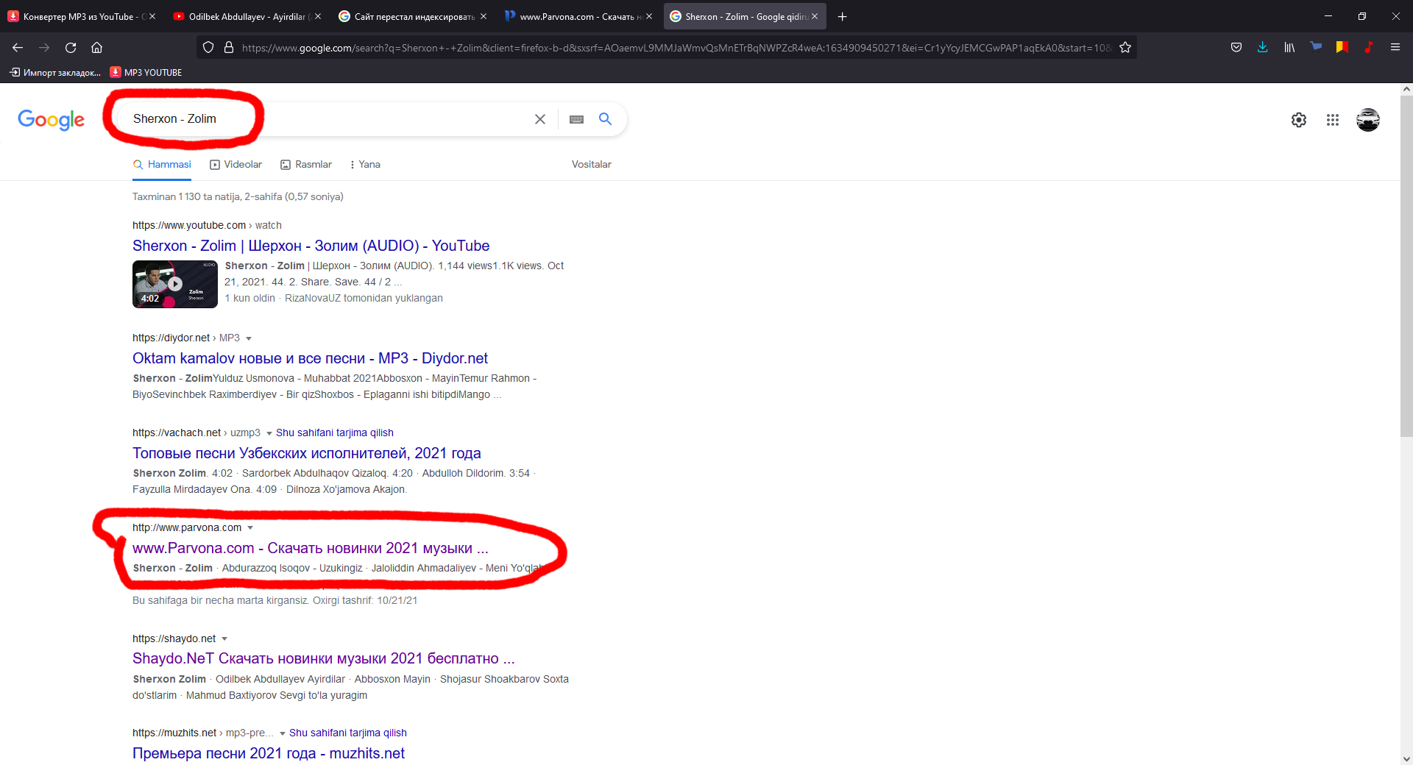Expand the parvona.com result options arrow
The width and height of the screenshot is (1413, 765).
pos(250,528)
